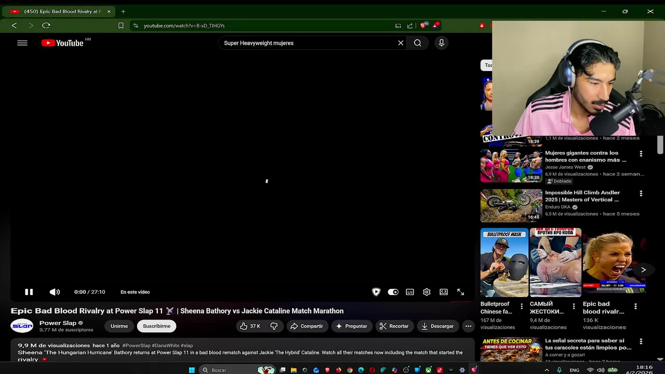Click the shield icon in player controls

pyautogui.click(x=376, y=292)
